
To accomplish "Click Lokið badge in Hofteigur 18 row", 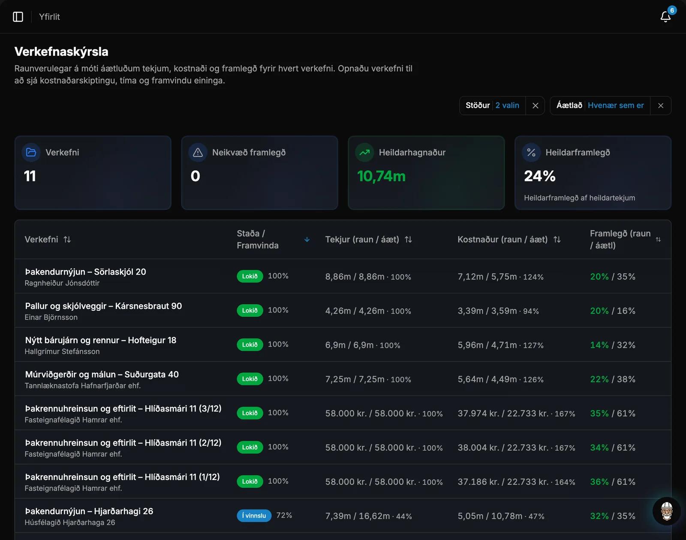I will click(x=250, y=345).
